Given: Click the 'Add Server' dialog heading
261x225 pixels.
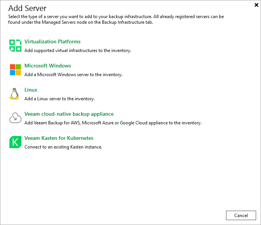Looking at the screenshot, I should pyautogui.click(x=27, y=8).
